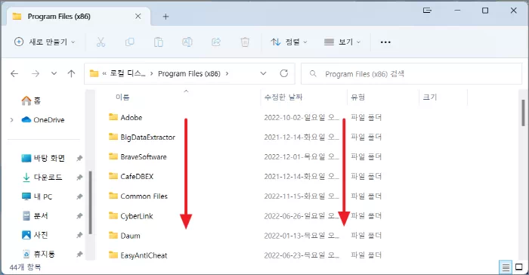Screen dimensions: 529x275
Task: Open 문서 in sidebar
Action: (x=41, y=215)
